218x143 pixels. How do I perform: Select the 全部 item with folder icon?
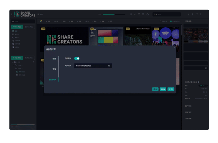click(15, 31)
